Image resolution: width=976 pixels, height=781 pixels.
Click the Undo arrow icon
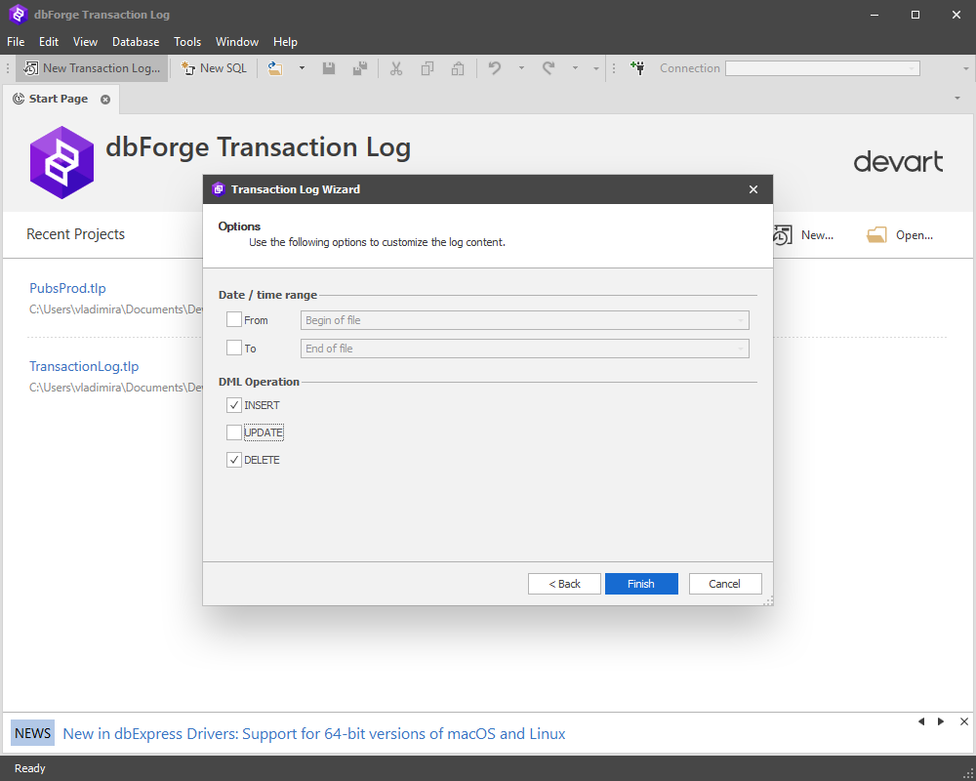(495, 68)
